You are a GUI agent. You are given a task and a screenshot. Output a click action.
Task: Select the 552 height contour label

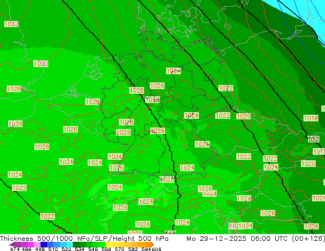coord(314,139)
